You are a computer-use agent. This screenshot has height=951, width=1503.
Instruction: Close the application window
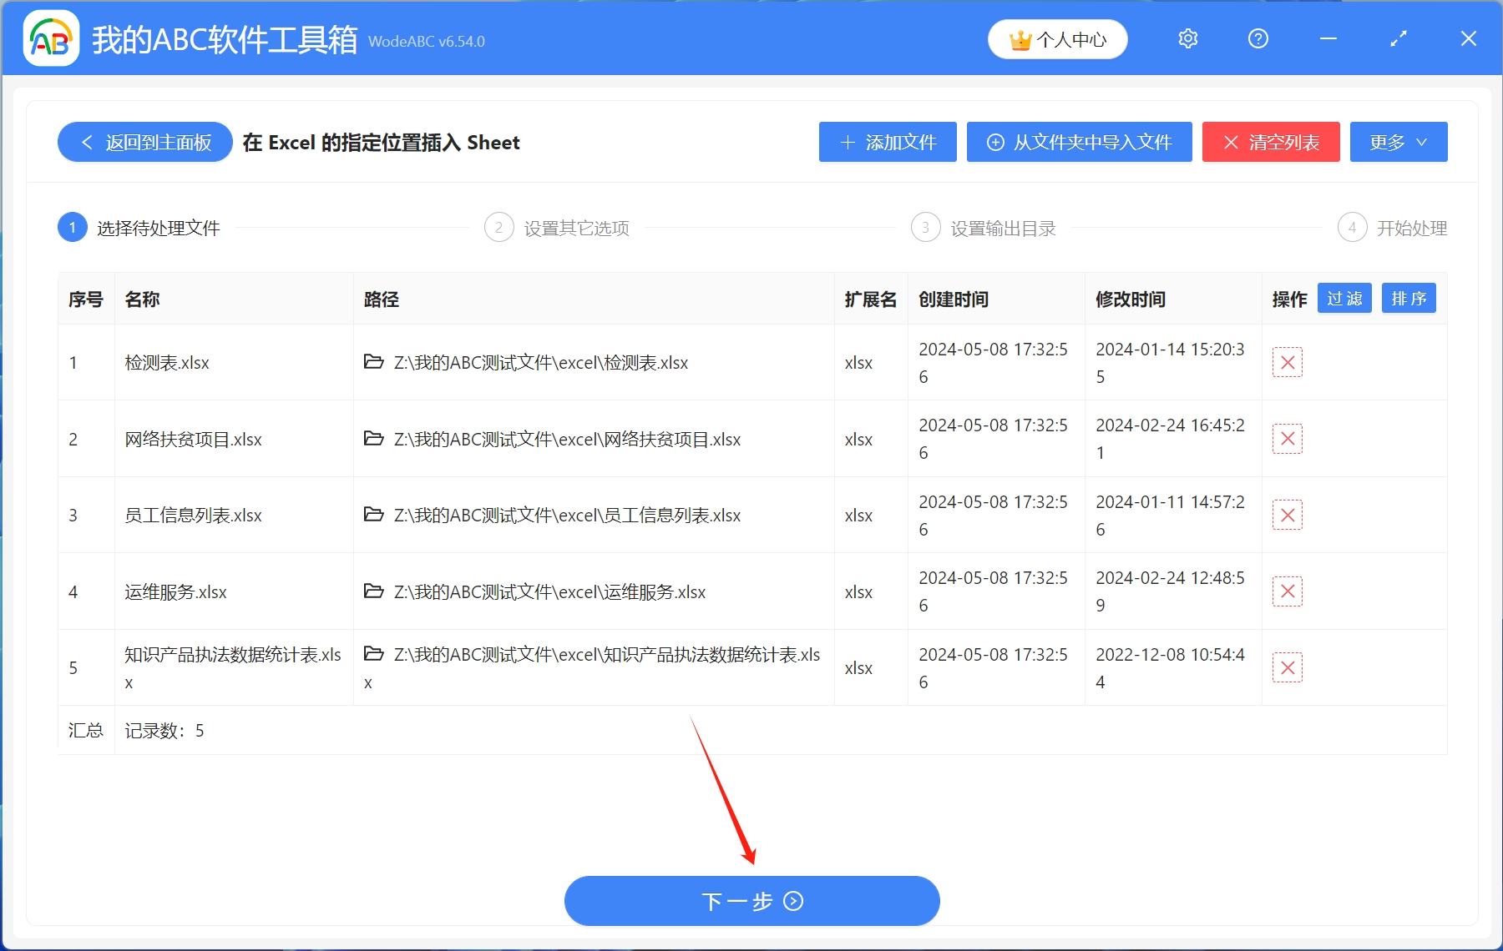[1469, 39]
